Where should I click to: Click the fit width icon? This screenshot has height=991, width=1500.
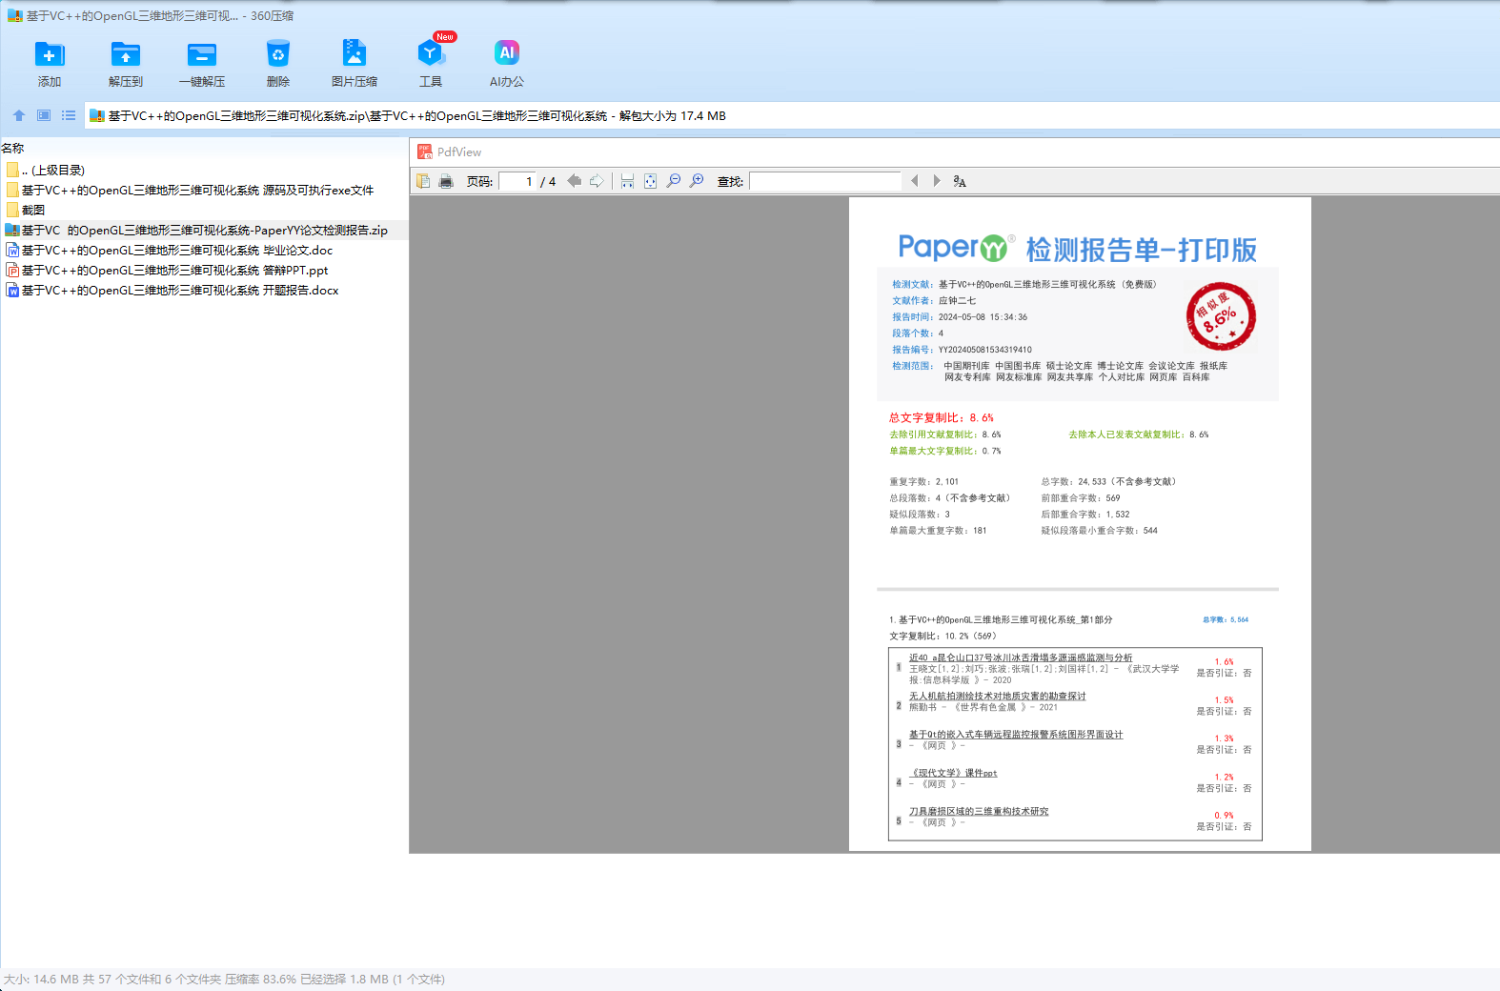coord(627,181)
